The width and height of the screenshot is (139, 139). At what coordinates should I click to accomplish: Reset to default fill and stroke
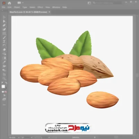pyautogui.click(x=2, y=83)
